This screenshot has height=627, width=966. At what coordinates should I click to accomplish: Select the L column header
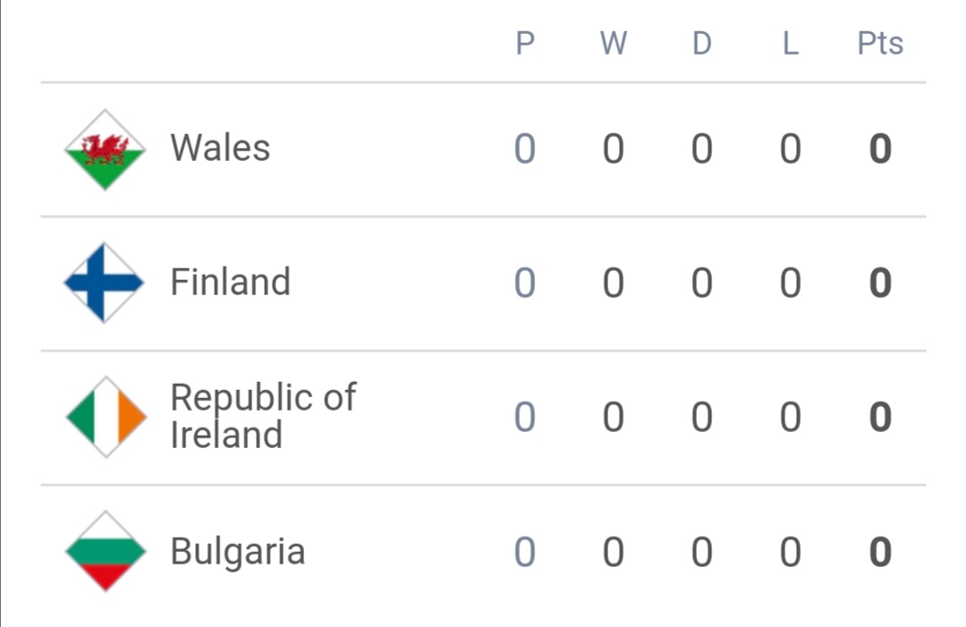pyautogui.click(x=791, y=44)
